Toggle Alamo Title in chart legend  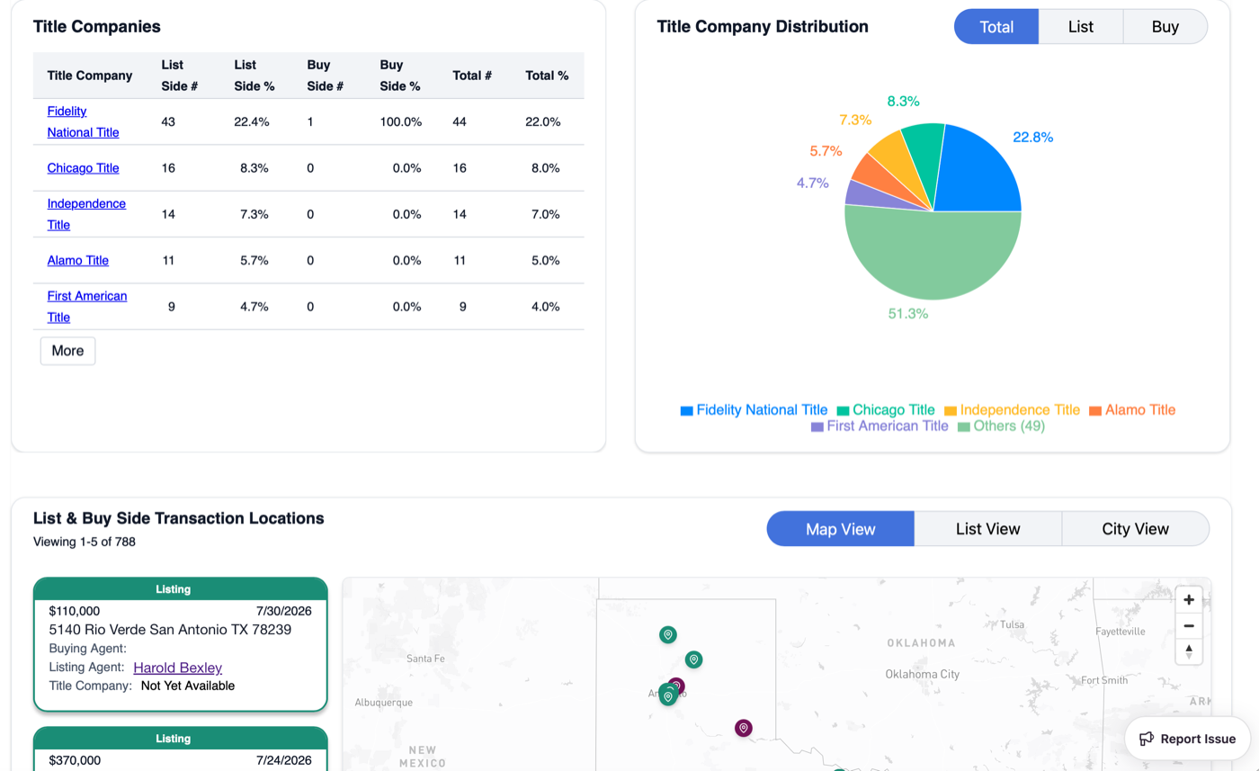(x=1132, y=409)
